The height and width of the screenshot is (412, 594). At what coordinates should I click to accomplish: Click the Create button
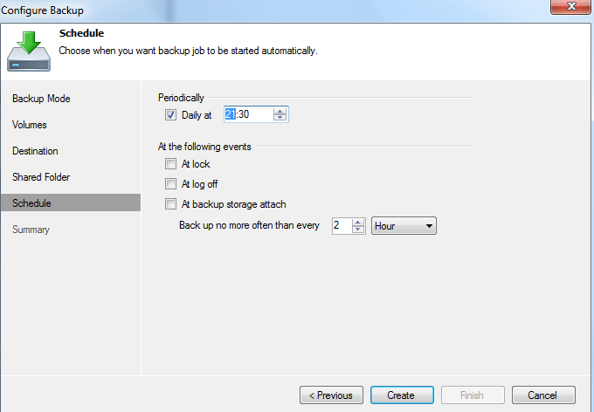(403, 395)
